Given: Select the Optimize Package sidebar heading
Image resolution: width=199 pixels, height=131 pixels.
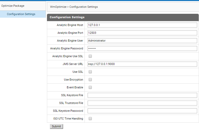Looking at the screenshot, I should [x=13, y=6].
